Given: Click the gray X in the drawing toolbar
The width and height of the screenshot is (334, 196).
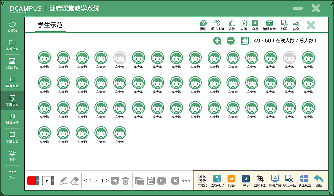Looking at the screenshot, I should point(175,181).
